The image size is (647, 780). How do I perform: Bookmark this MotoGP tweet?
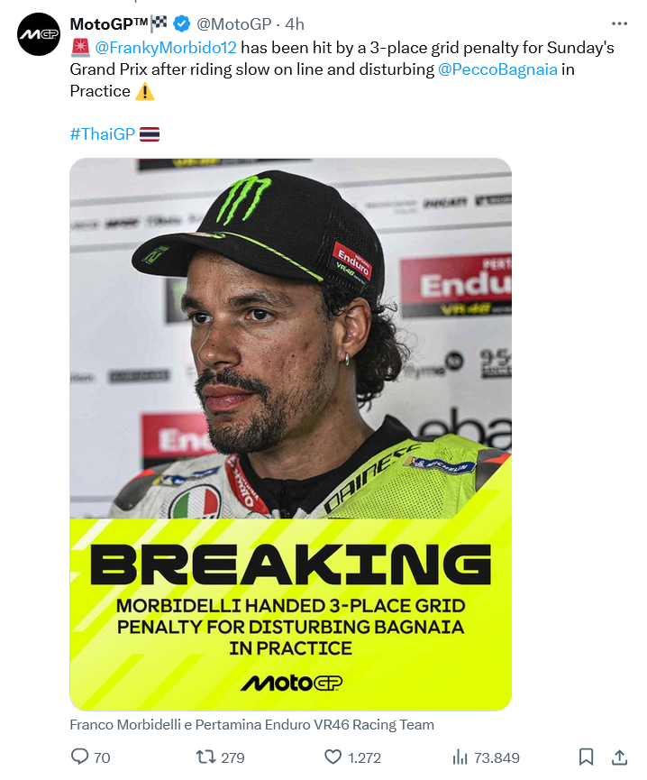tap(586, 757)
